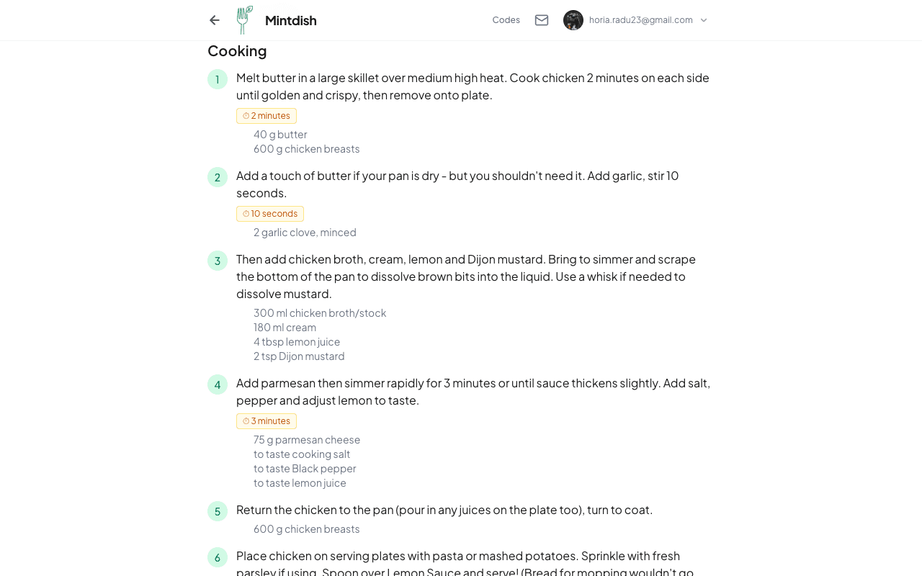922x576 pixels.
Task: Click the 2 tsp Dijon mustard ingredient
Action: click(x=299, y=356)
